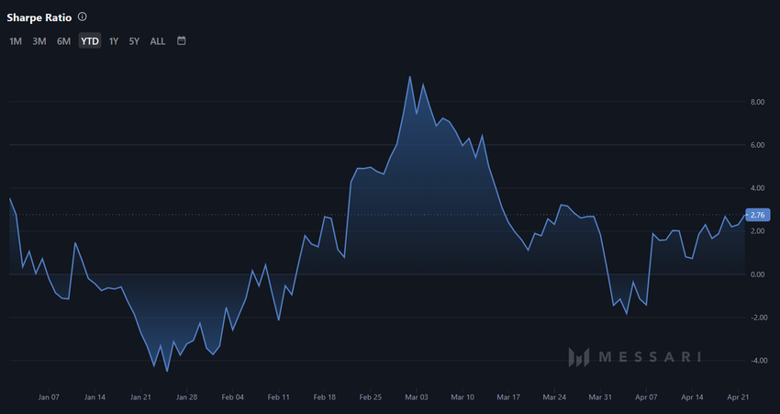Click the Feb 18 date label

click(325, 397)
